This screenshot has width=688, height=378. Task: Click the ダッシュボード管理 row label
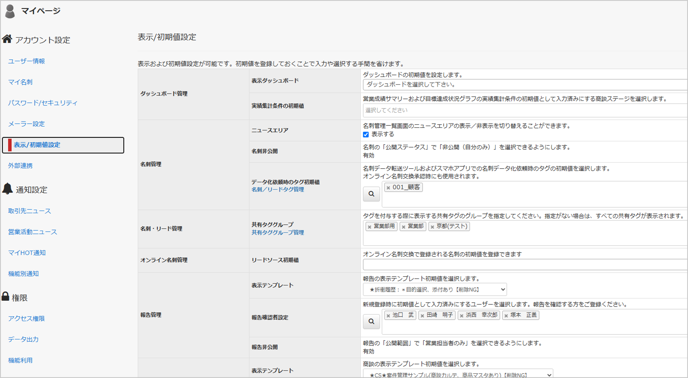click(x=164, y=94)
